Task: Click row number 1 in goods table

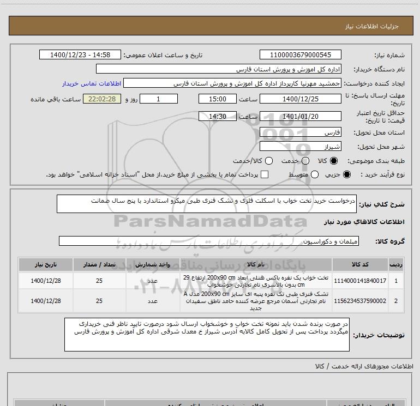Action: (396, 281)
